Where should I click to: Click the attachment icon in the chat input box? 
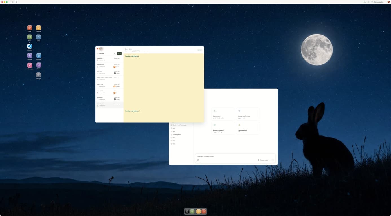pyautogui.click(x=198, y=160)
